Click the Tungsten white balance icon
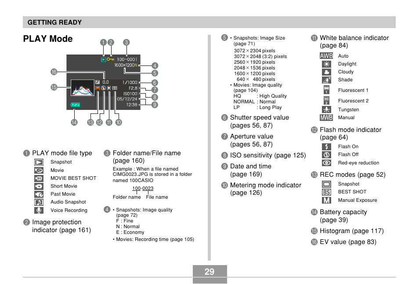 tap(326, 109)
